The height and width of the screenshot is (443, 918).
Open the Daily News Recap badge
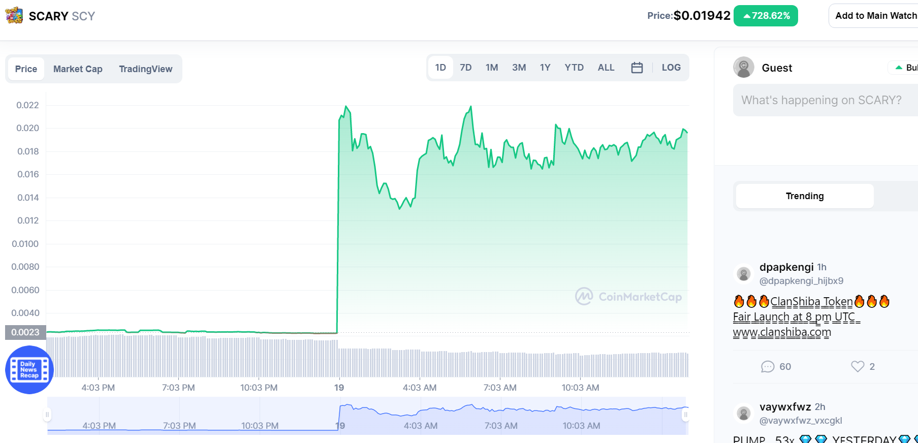click(x=29, y=370)
